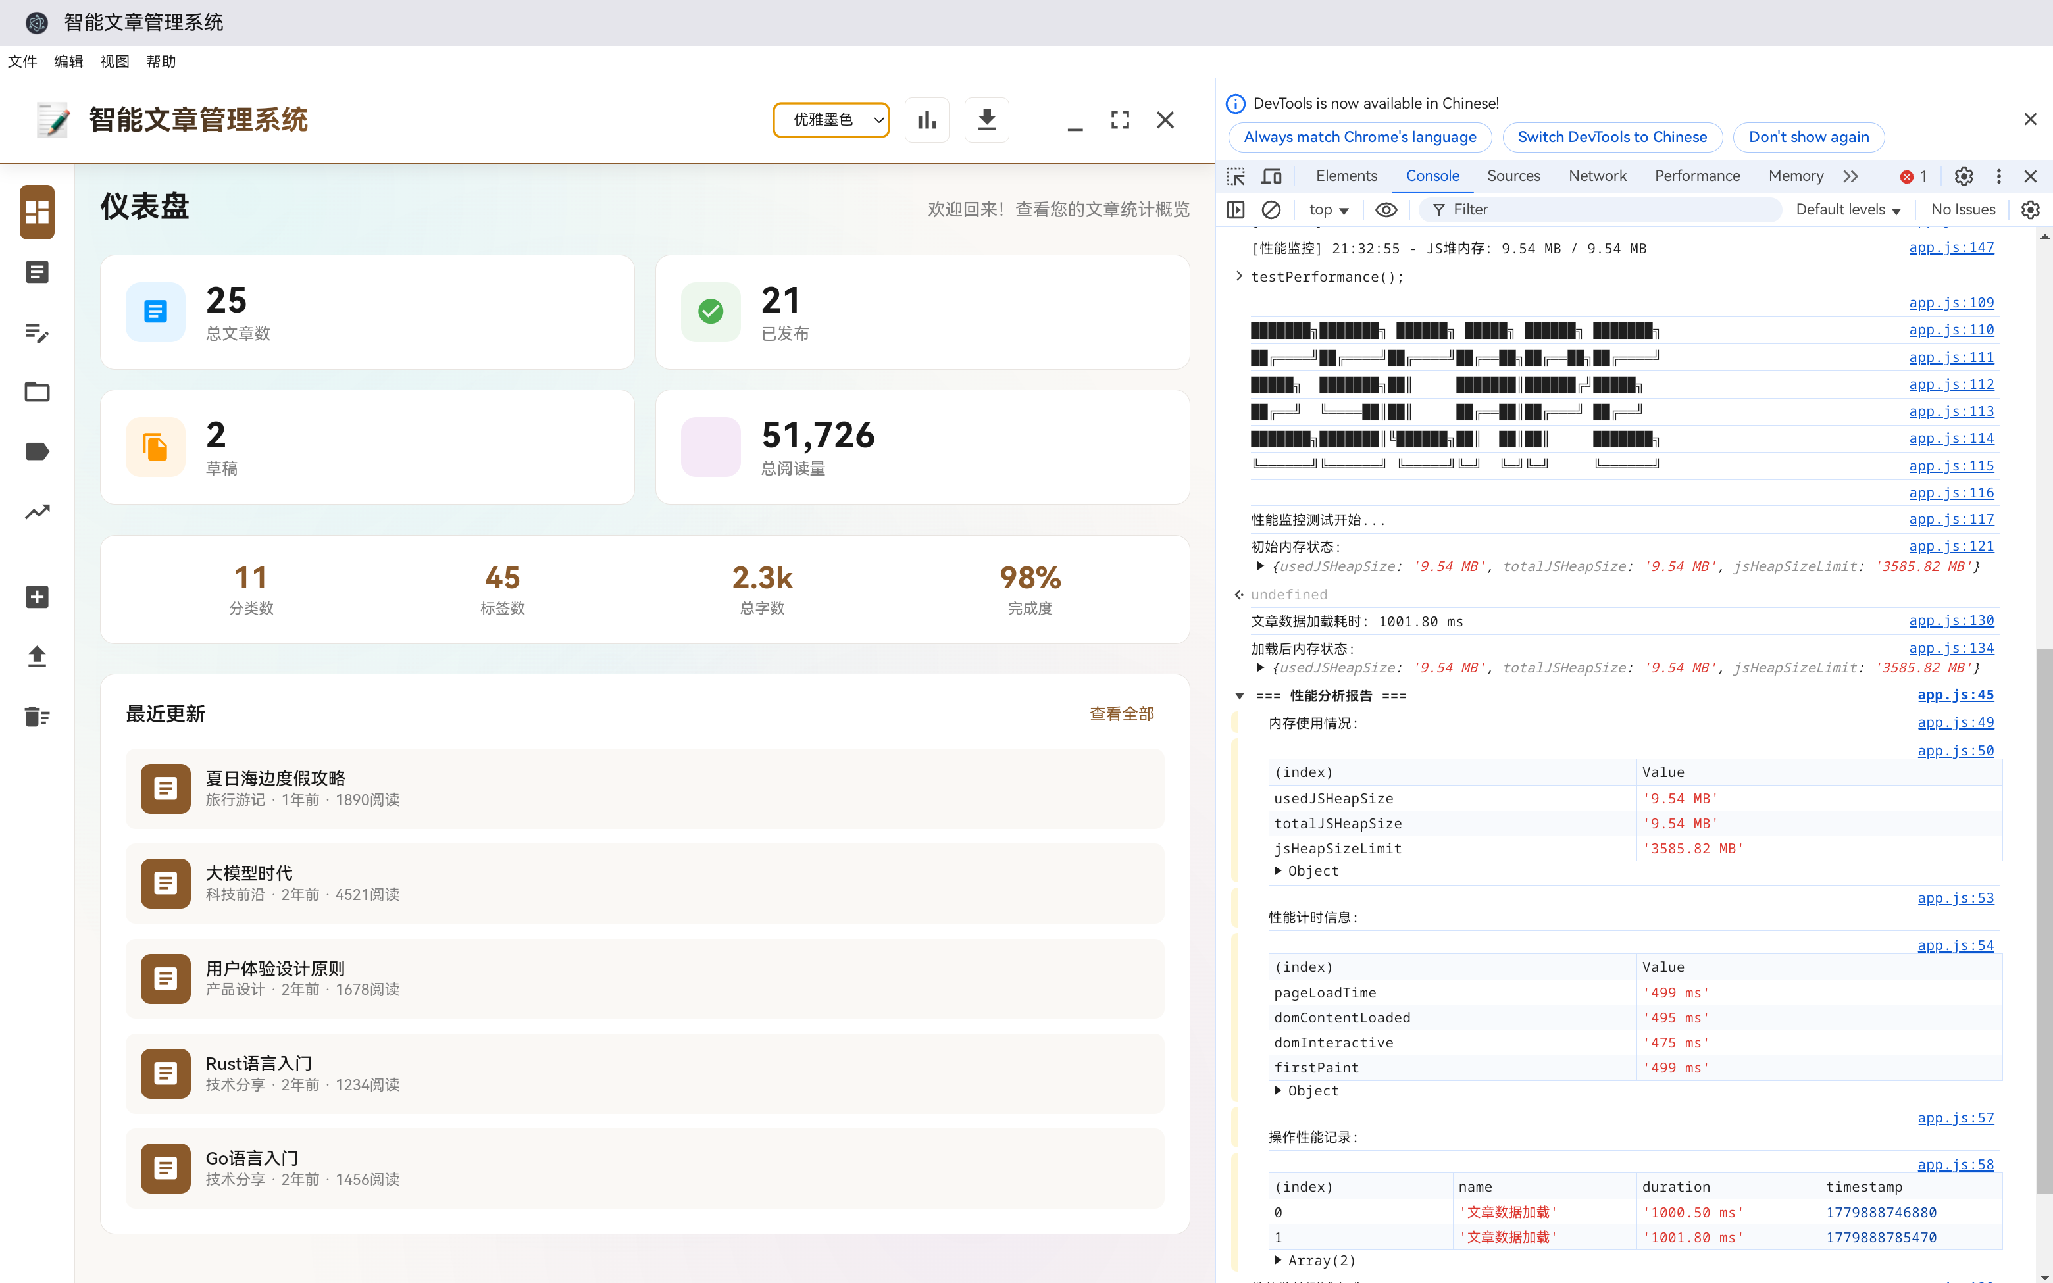Open source link app.js:45
Viewport: 2053px width, 1283px height.
tap(1956, 695)
